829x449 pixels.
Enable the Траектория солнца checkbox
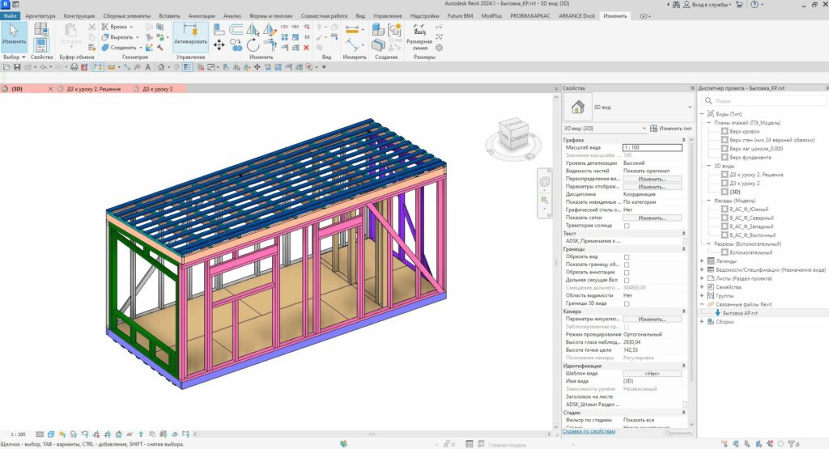[627, 226]
